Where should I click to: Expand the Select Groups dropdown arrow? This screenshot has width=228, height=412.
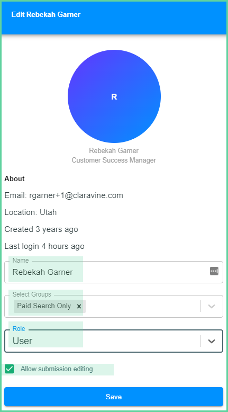(212, 306)
